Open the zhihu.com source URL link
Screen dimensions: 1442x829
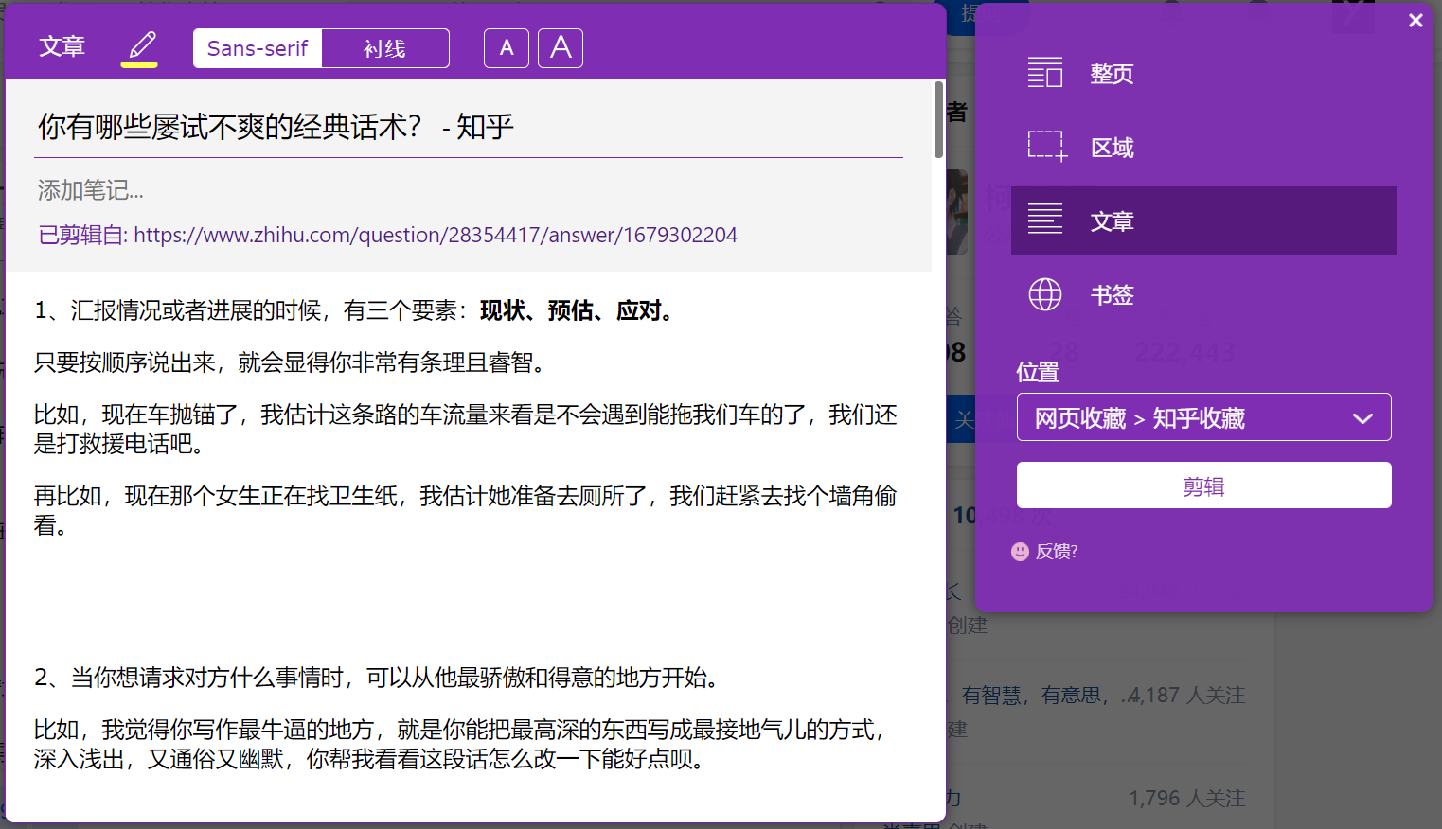pyautogui.click(x=436, y=235)
